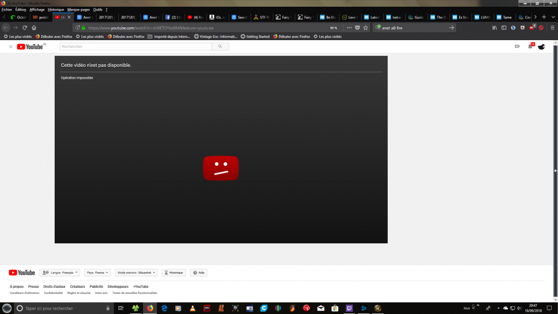This screenshot has height=314, width=558.
Task: Launch VLC from the taskbar
Action: pos(193,308)
